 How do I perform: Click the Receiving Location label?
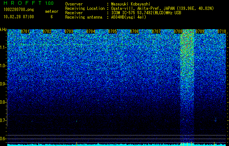85,8
